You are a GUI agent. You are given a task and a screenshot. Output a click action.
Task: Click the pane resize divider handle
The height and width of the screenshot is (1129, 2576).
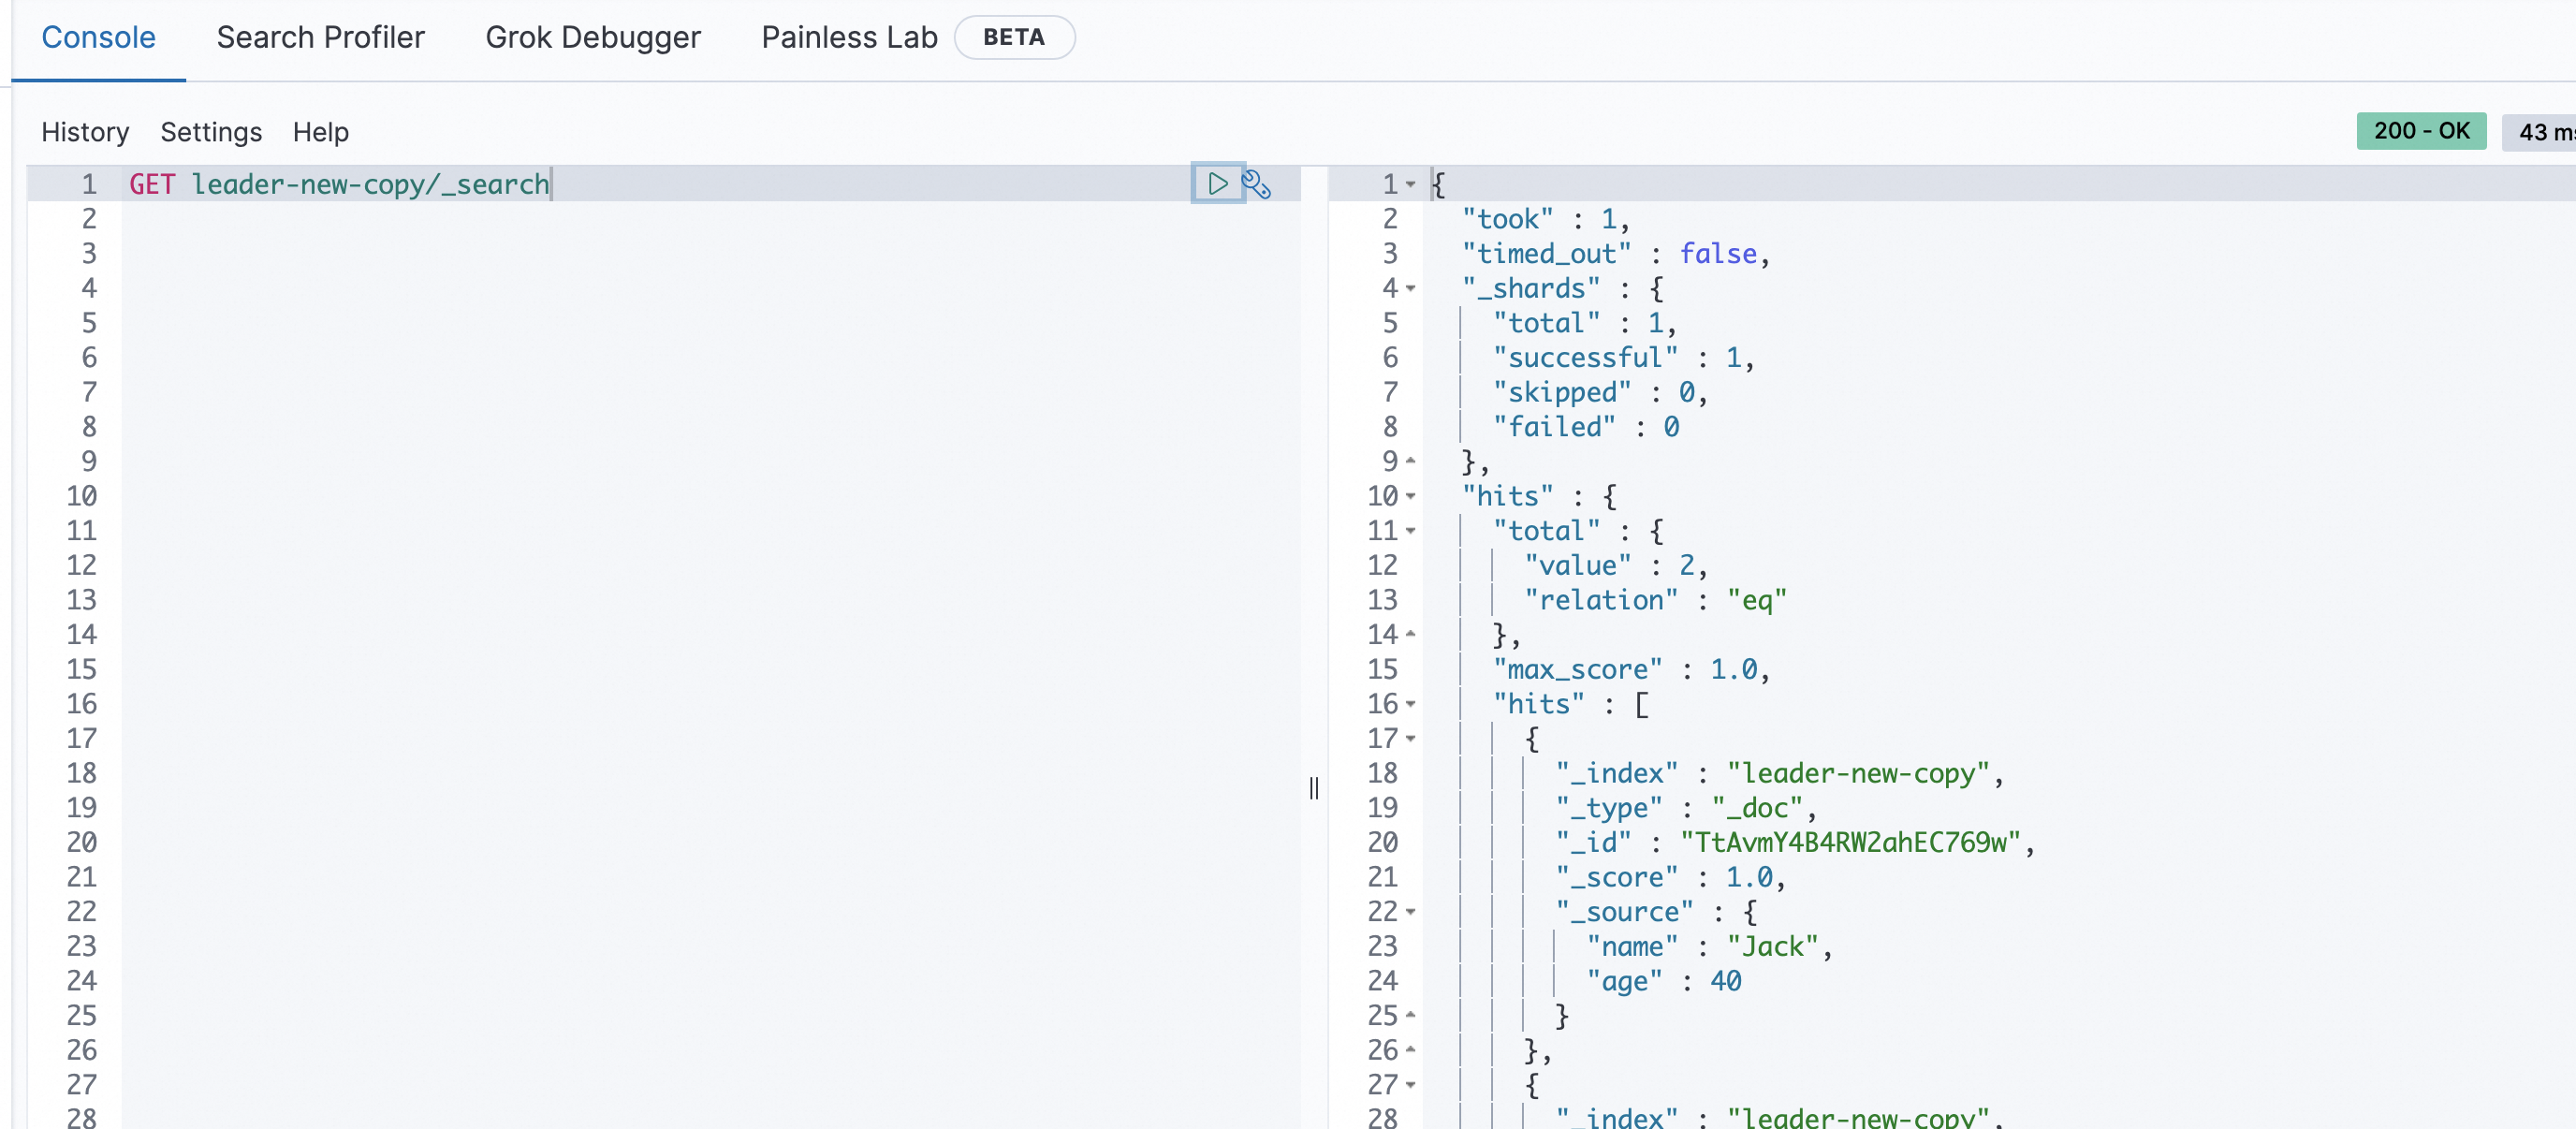[x=1313, y=789]
